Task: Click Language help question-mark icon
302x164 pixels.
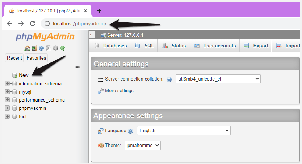Action: 130,131
